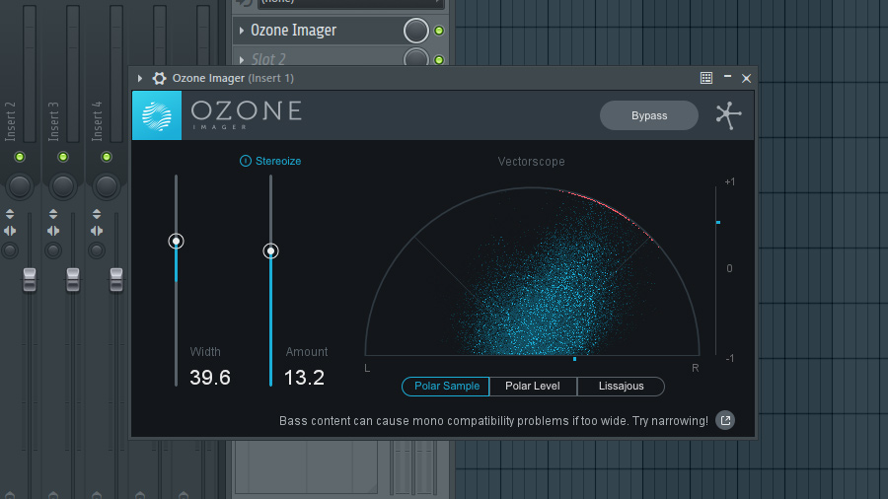The height and width of the screenshot is (499, 888).
Task: Click Insert 2 swap left-right channels icon
Action: pyautogui.click(x=10, y=231)
